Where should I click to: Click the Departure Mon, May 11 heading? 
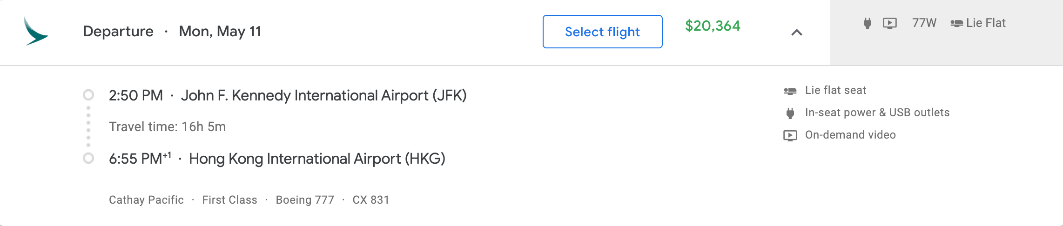pyautogui.click(x=172, y=31)
